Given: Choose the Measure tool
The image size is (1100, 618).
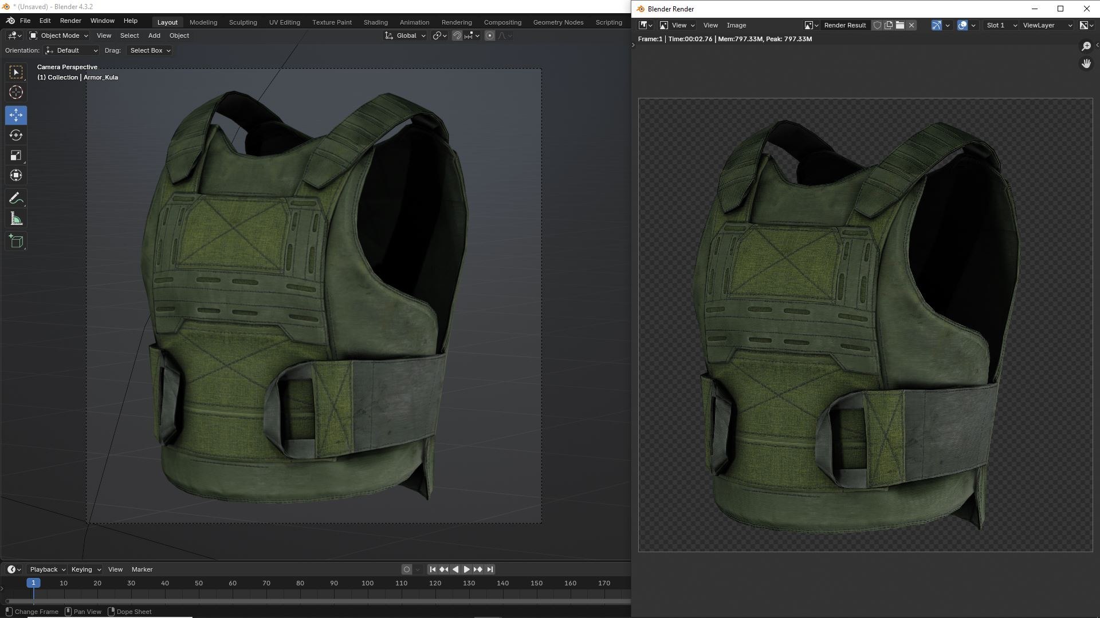Looking at the screenshot, I should (16, 219).
